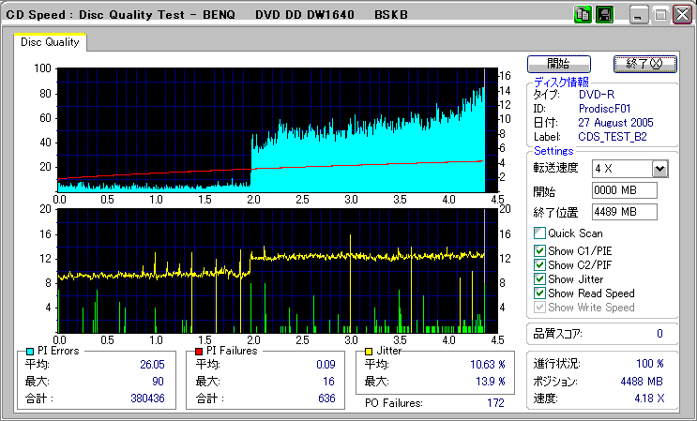The height and width of the screenshot is (421, 697).
Task: Enable the Quick Scan checkbox
Action: pyautogui.click(x=539, y=233)
